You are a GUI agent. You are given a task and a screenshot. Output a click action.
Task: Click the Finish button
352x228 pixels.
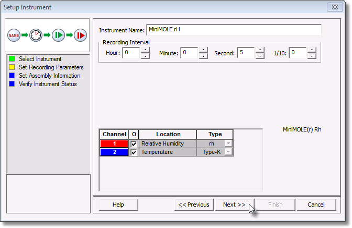276,205
